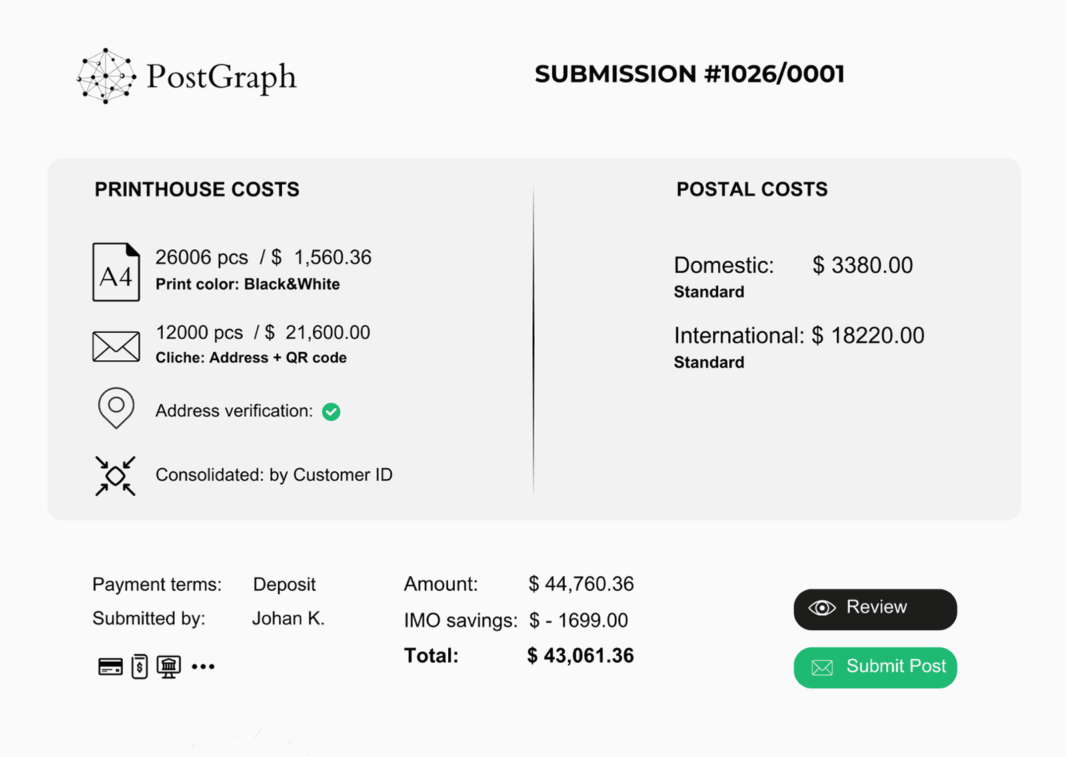This screenshot has width=1067, height=757.
Task: Choose the credit card payment icon
Action: point(111,666)
